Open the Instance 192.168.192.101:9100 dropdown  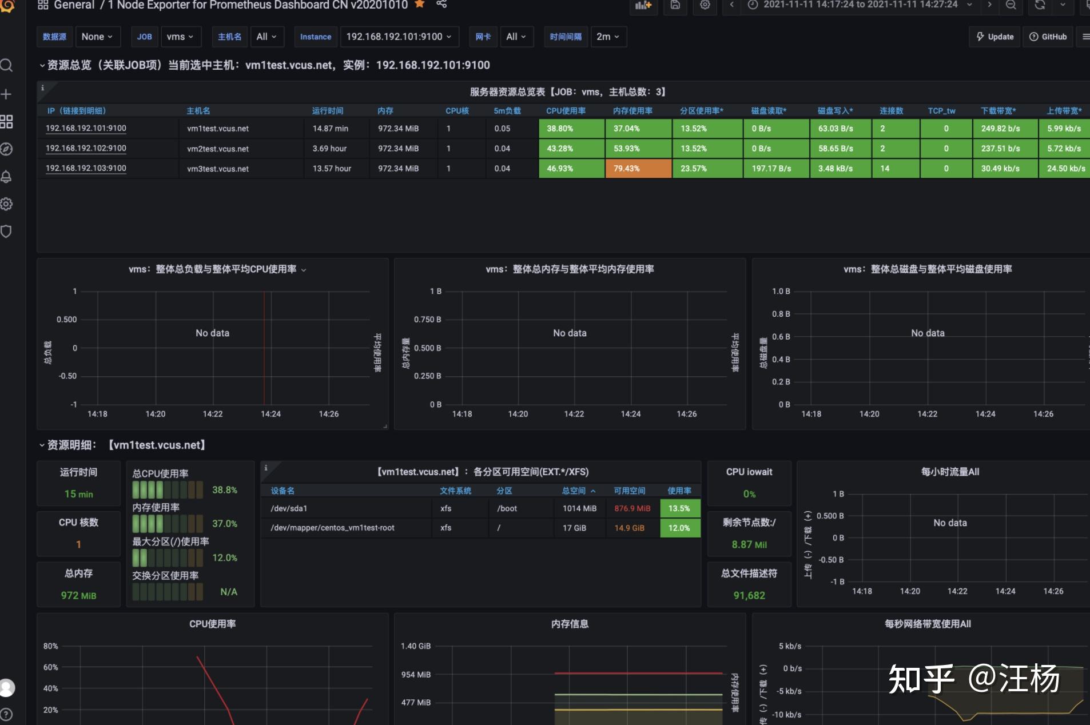(x=399, y=37)
